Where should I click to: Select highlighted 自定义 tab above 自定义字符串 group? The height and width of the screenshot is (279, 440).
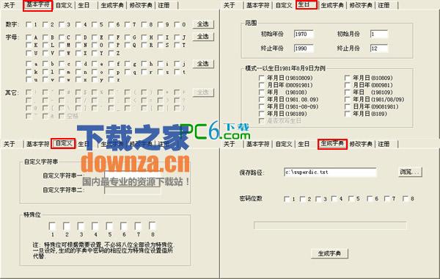pyautogui.click(x=63, y=144)
